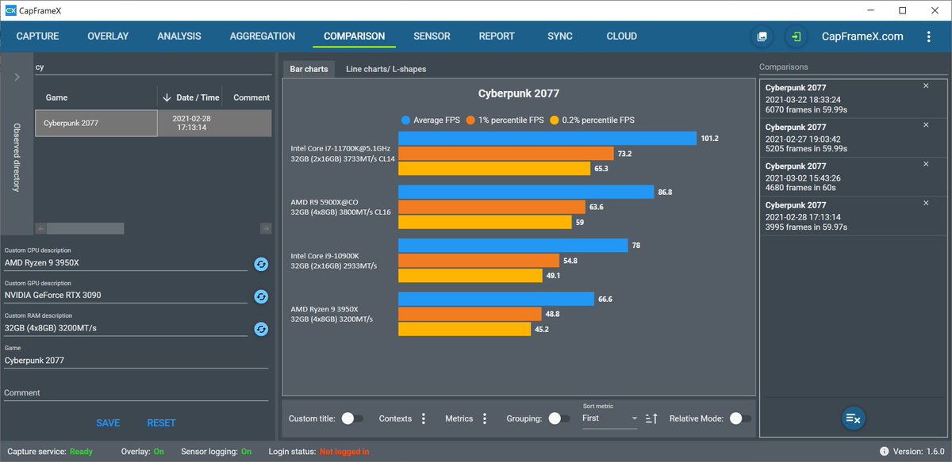Click the 0.2% percentile FPS legend swatch

(x=555, y=120)
